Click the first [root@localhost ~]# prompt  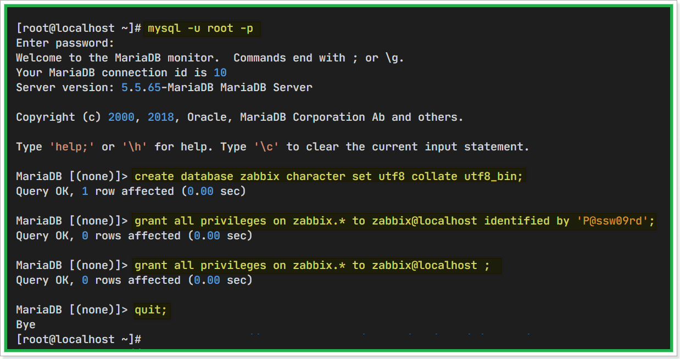79,28
